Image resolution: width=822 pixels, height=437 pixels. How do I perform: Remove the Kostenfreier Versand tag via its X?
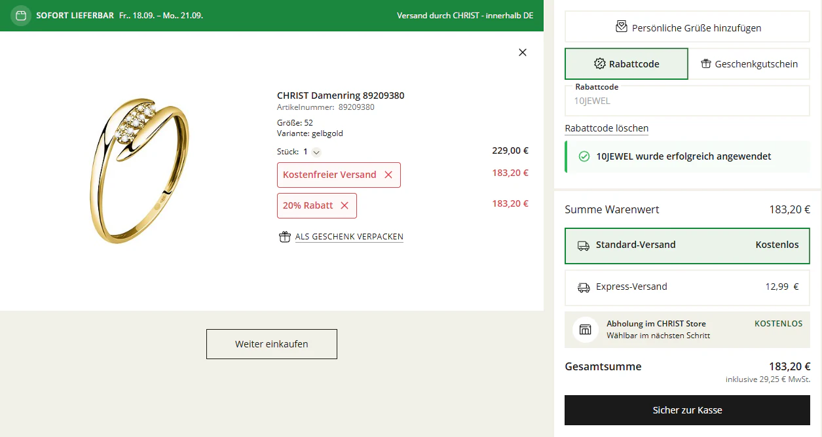[x=388, y=175]
